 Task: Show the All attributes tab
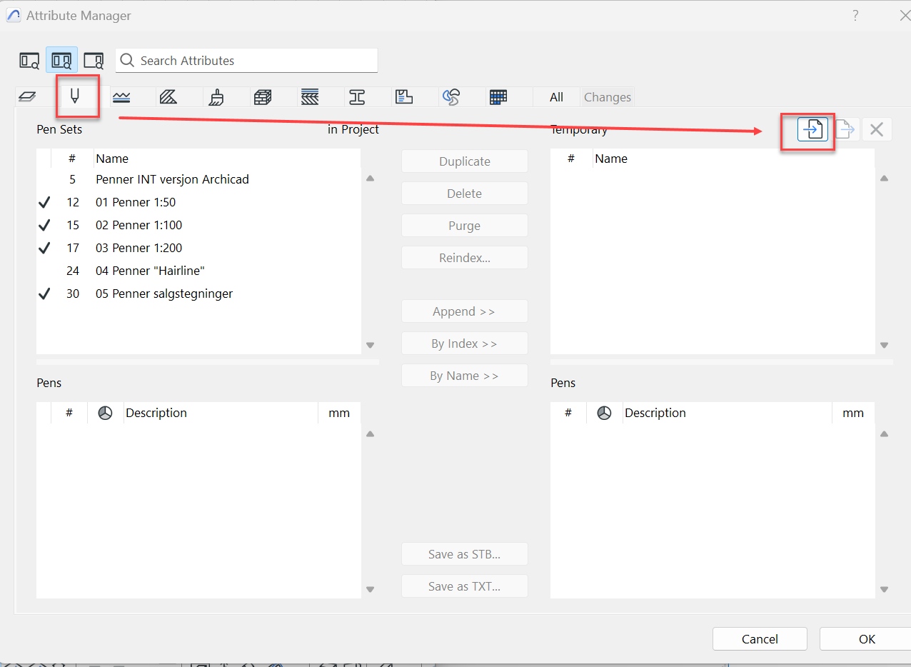click(556, 97)
